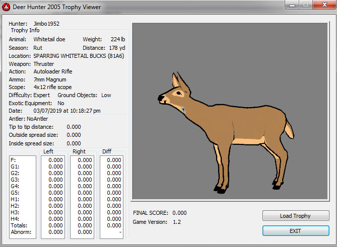This screenshot has width=337, height=247.
Task: Click the 4x12 rifle scope entry
Action: click(x=52, y=87)
